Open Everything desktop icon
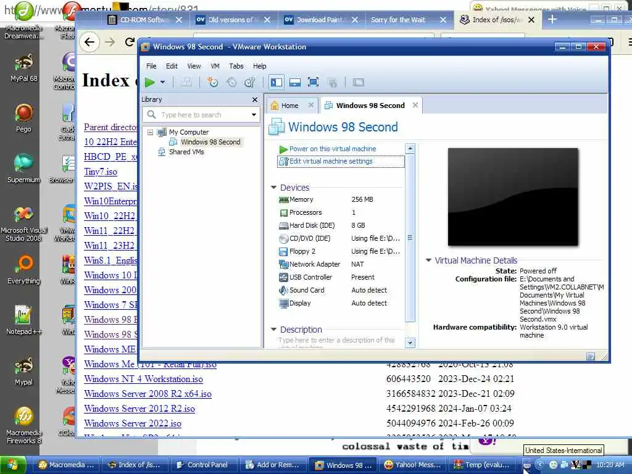Screen dimensions: 632x474 [x=24, y=270]
